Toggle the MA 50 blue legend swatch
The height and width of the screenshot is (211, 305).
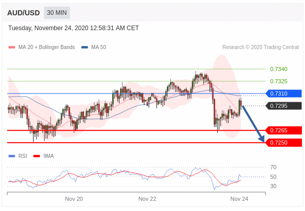(84, 47)
